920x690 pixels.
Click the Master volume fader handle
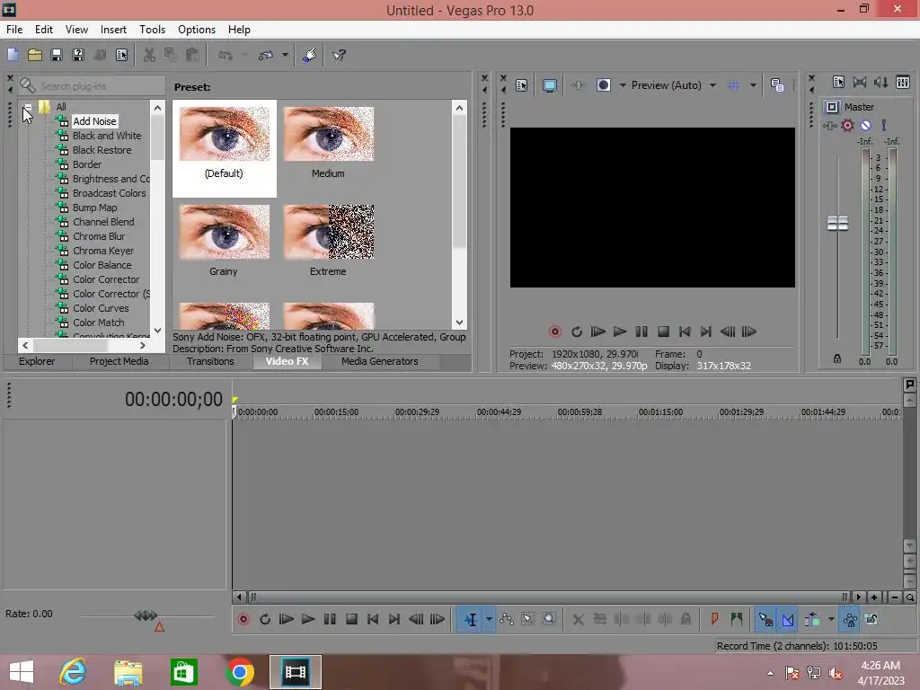(837, 223)
